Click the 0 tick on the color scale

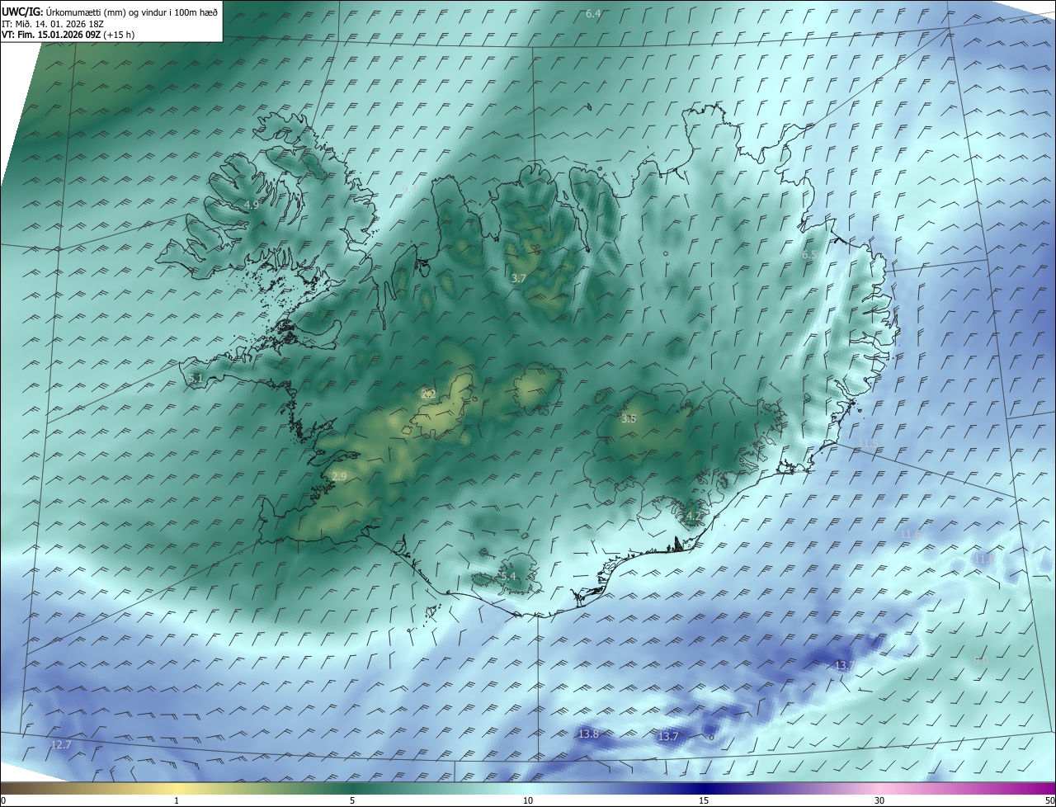coord(3,800)
